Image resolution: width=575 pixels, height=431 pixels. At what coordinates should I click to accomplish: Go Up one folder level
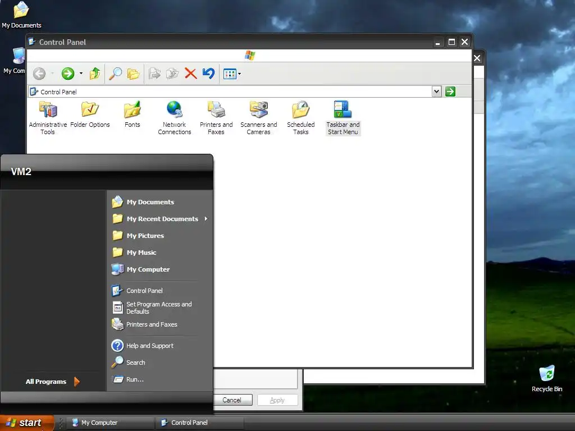click(x=95, y=74)
